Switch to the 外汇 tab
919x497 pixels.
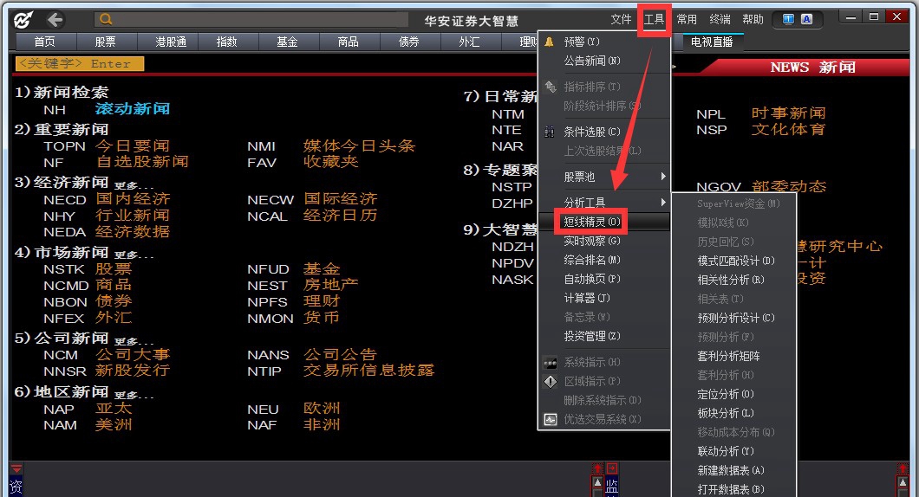470,42
